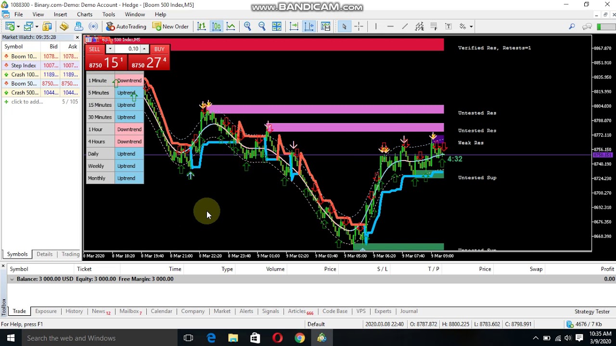
Task: Select the Crash 500 symbol row
Action: click(x=40, y=93)
